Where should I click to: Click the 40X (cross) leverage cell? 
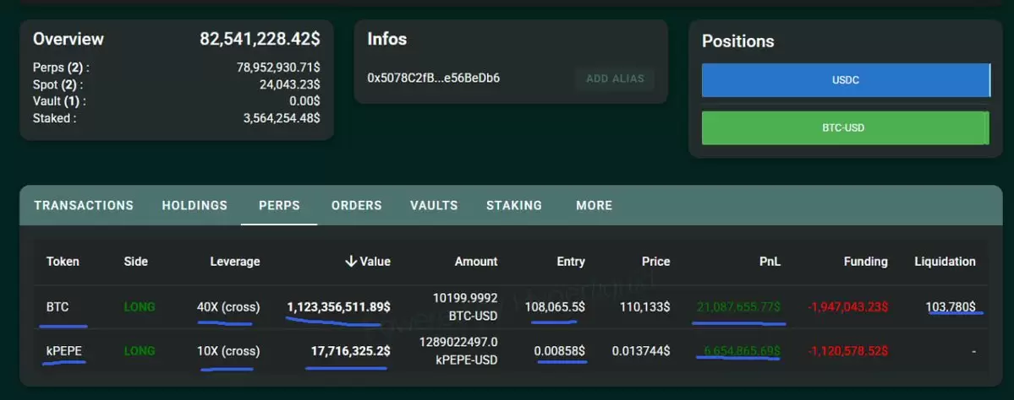[x=228, y=307]
